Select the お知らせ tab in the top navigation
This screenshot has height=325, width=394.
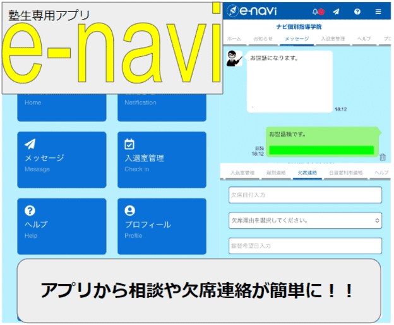tap(263, 39)
